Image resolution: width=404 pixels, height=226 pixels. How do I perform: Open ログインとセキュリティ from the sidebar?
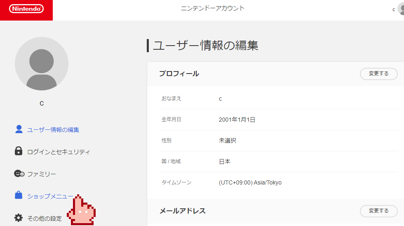coord(58,152)
